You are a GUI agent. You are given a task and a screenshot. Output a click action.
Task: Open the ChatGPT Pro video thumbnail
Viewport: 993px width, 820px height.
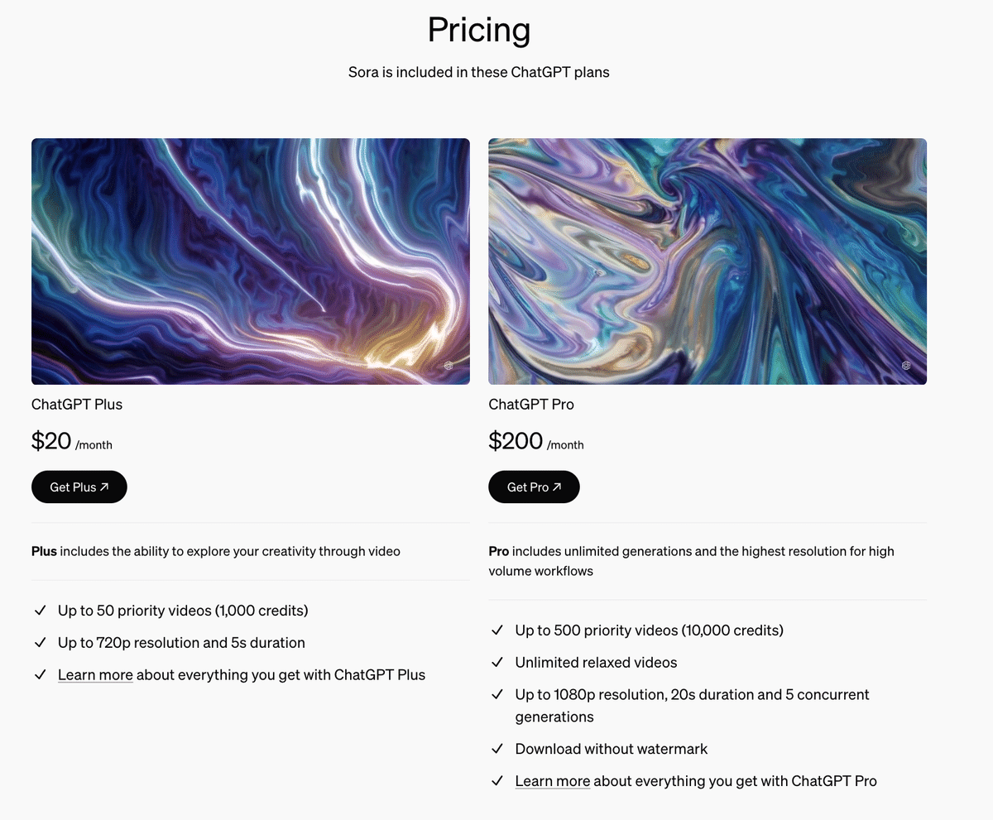pos(708,261)
